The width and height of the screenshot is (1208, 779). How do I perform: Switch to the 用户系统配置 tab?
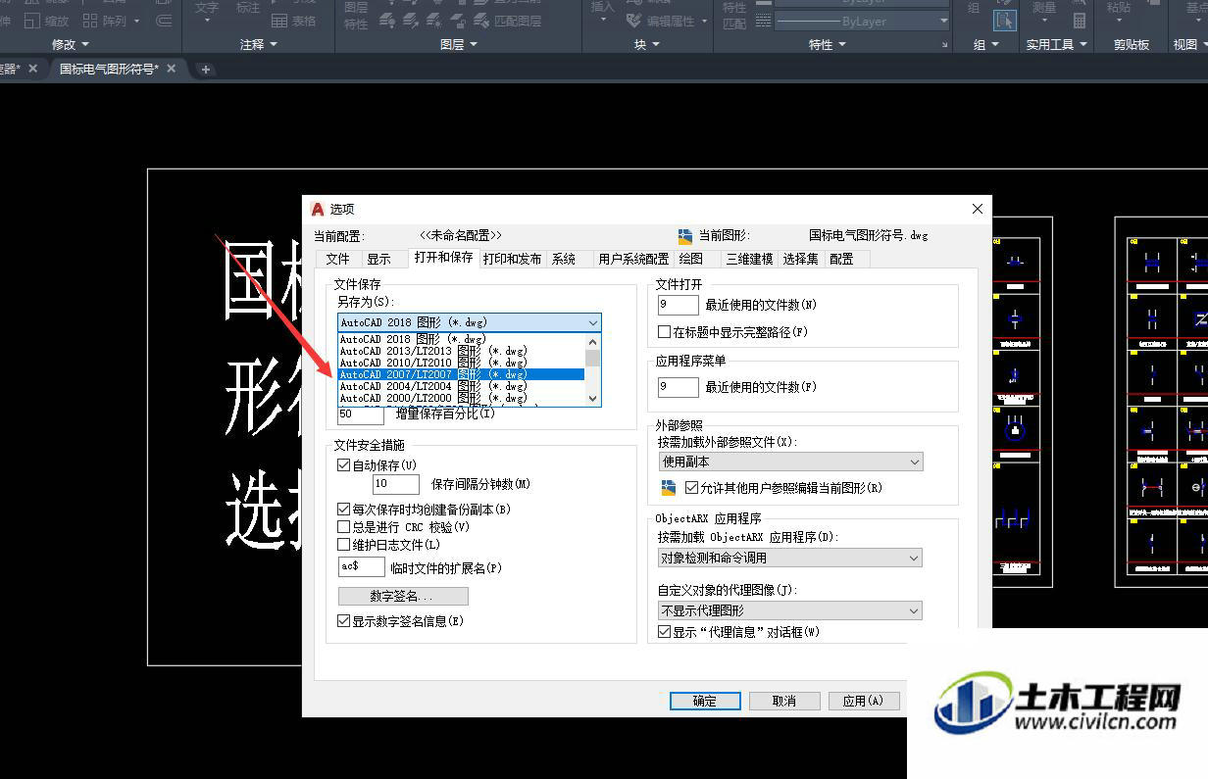(633, 259)
